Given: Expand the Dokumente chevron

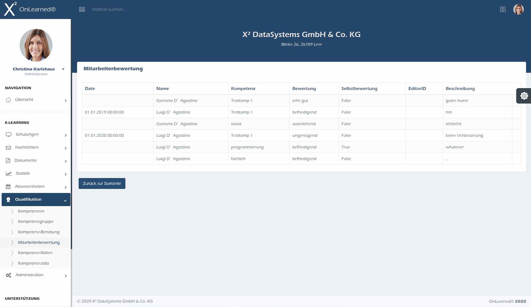Looking at the screenshot, I should pyautogui.click(x=66, y=161).
